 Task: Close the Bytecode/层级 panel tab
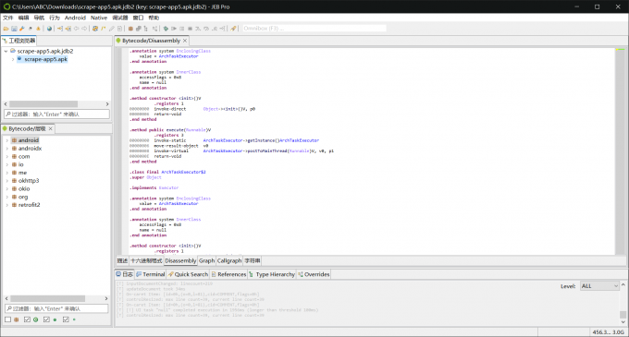51,128
